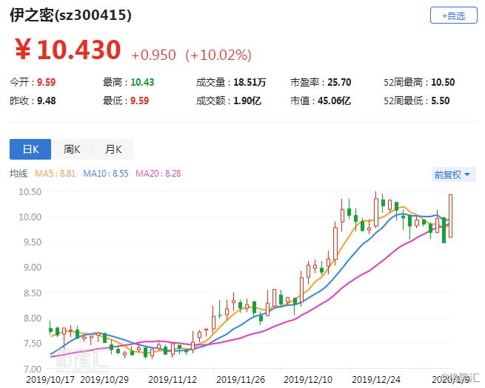The width and height of the screenshot is (485, 388).
Task: Click the y-axis label 10.50
Action: point(30,192)
